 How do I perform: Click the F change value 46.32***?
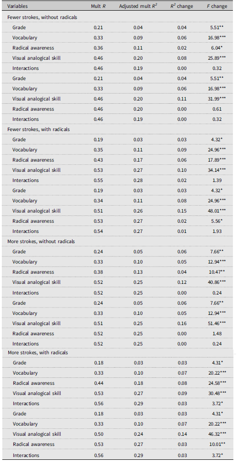tap(217, 434)
